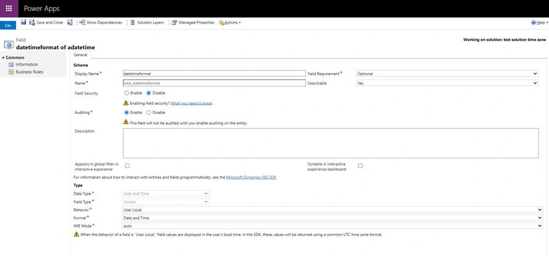Click the Help question mark icon
The image size is (549, 256).
point(533,23)
